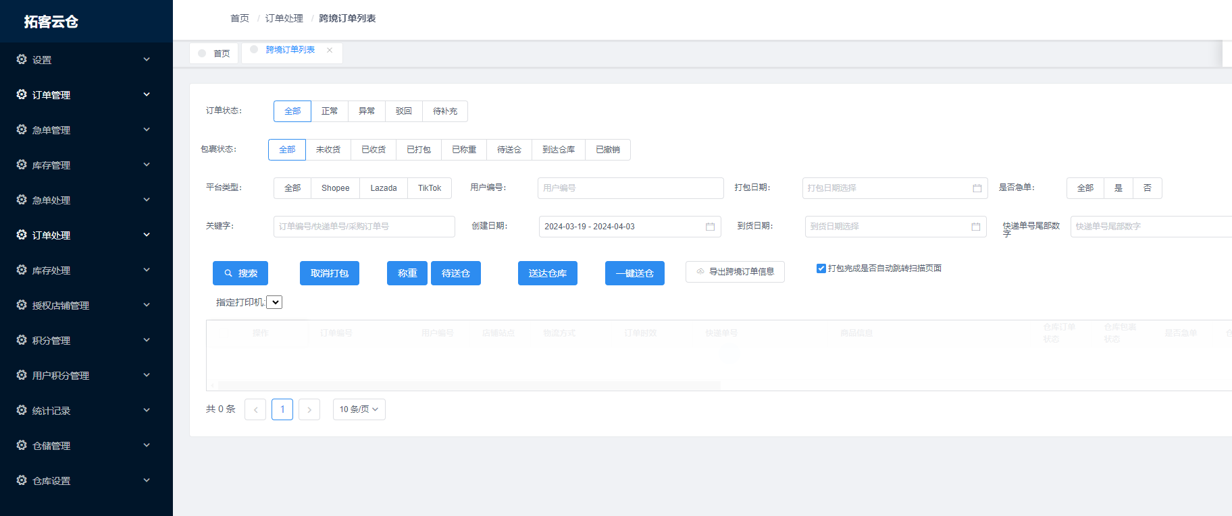Toggle 打包完成是否自动跳转扫描页面 checkbox

pos(821,268)
